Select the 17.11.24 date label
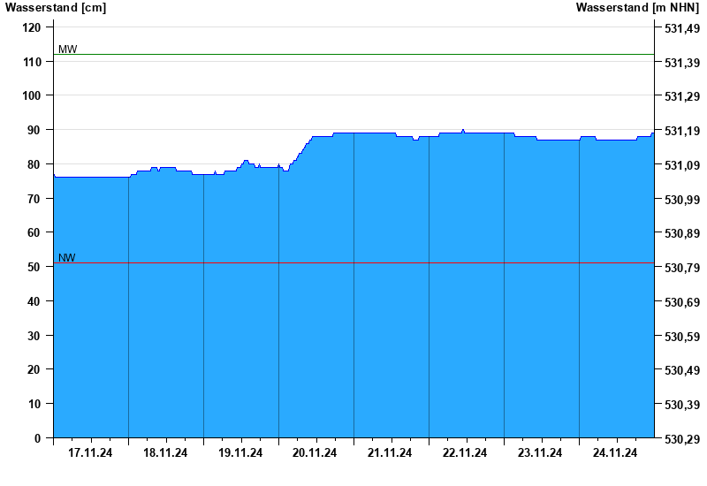 pyautogui.click(x=90, y=452)
